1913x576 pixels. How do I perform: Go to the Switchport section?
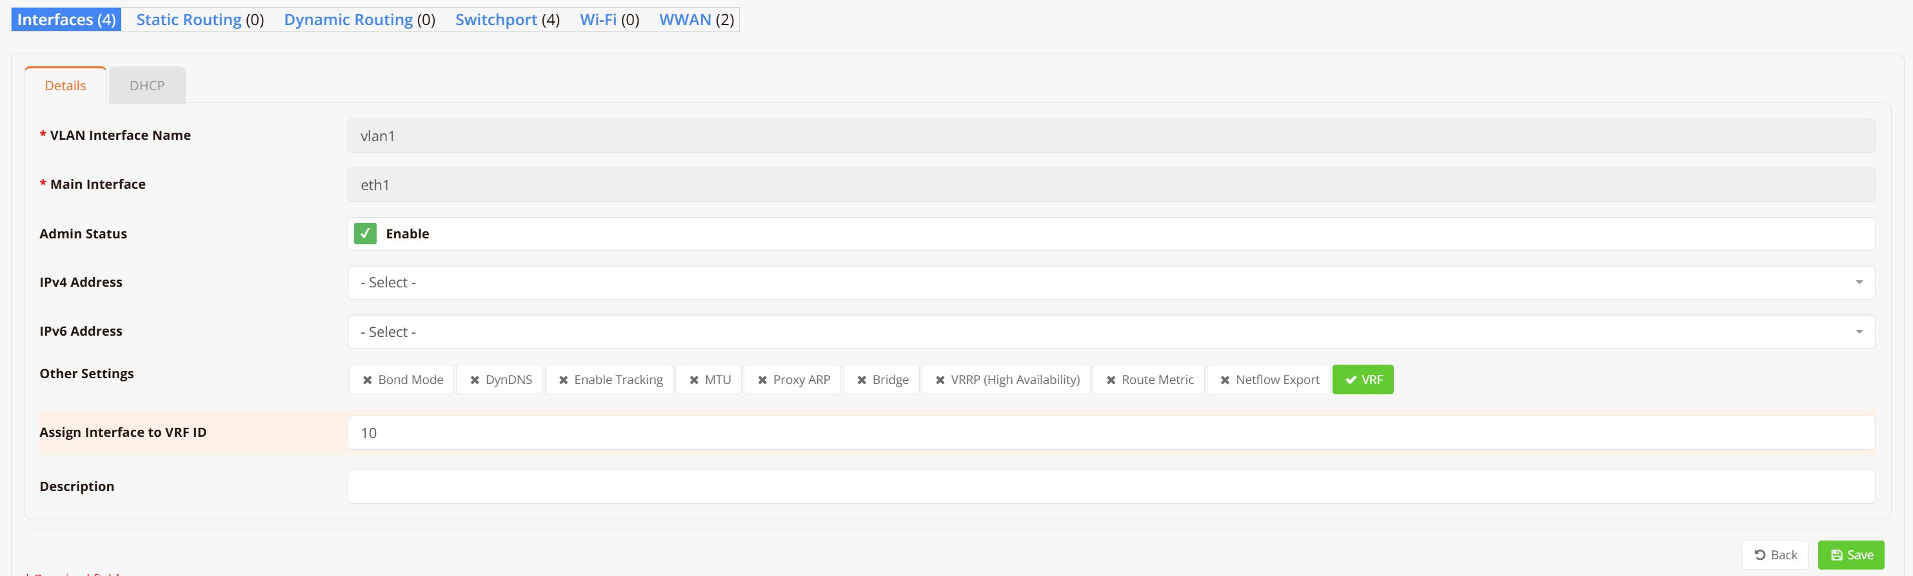pos(495,19)
